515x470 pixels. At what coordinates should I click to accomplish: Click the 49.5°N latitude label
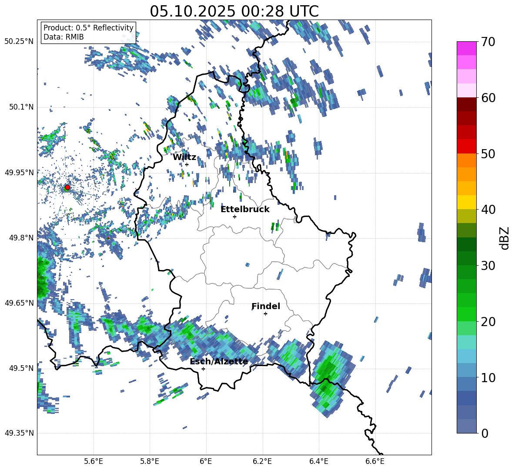click(x=21, y=368)
